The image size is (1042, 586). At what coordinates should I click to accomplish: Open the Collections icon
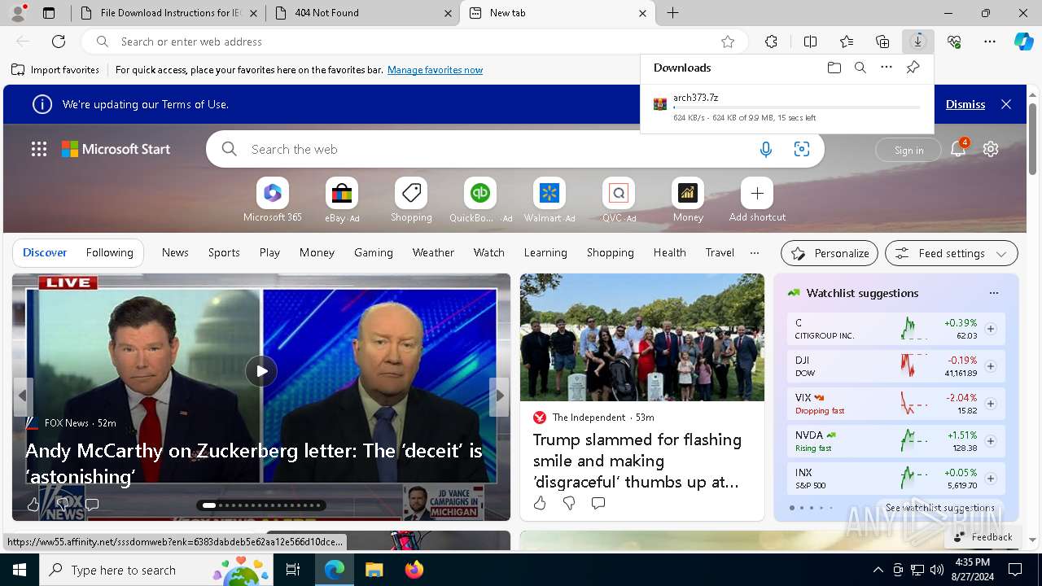882,42
